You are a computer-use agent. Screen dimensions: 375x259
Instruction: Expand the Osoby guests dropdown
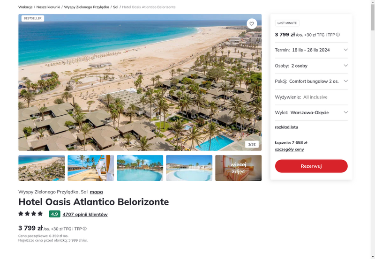click(311, 66)
